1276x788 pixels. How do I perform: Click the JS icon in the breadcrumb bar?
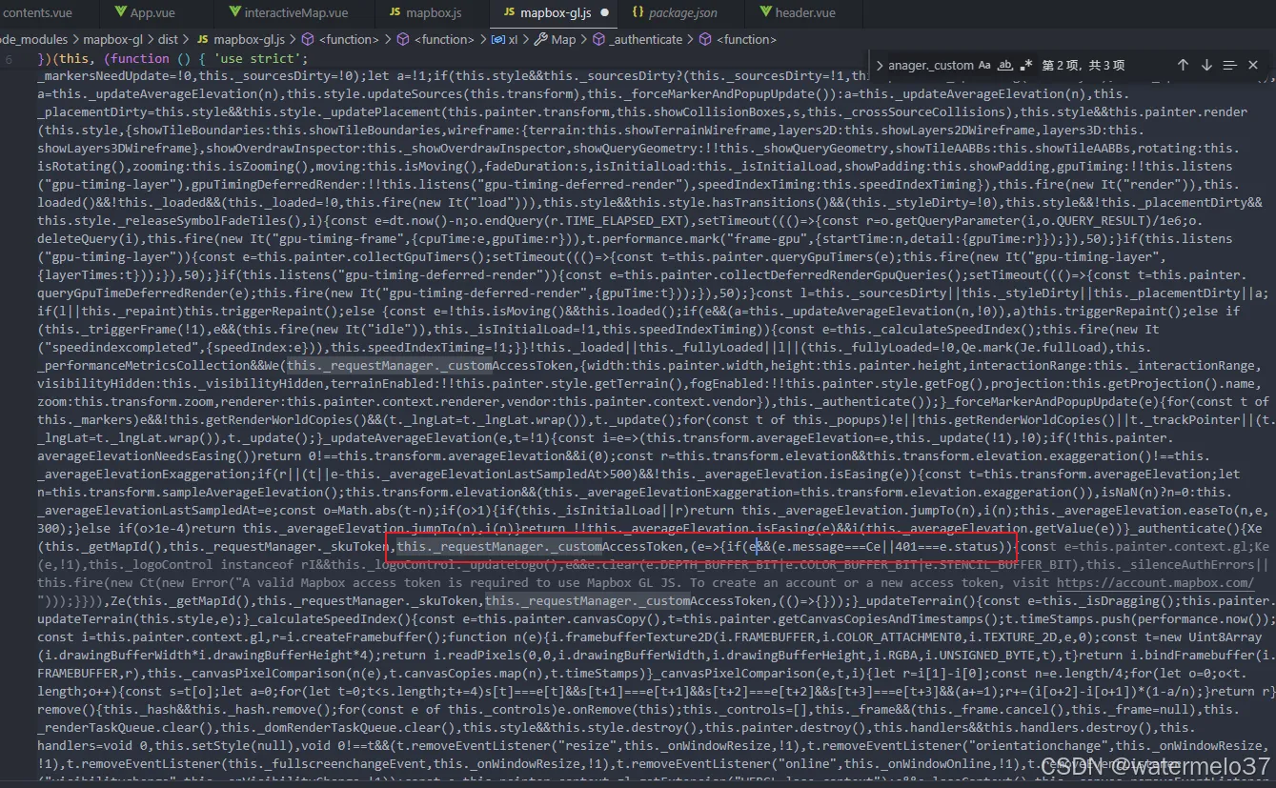point(202,39)
